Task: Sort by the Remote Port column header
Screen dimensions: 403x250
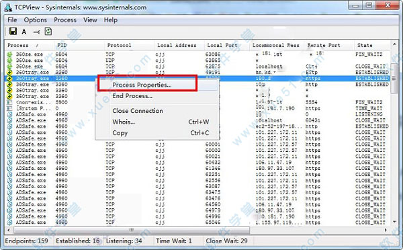Action: tap(329, 45)
